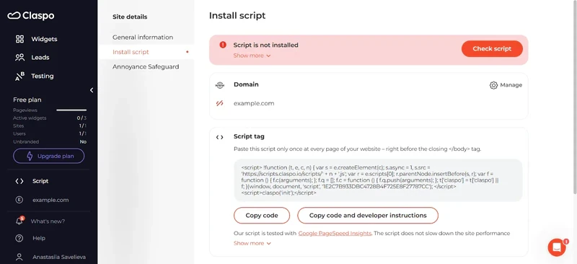Select Leads in the sidebar
This screenshot has width=577, height=264.
40,58
